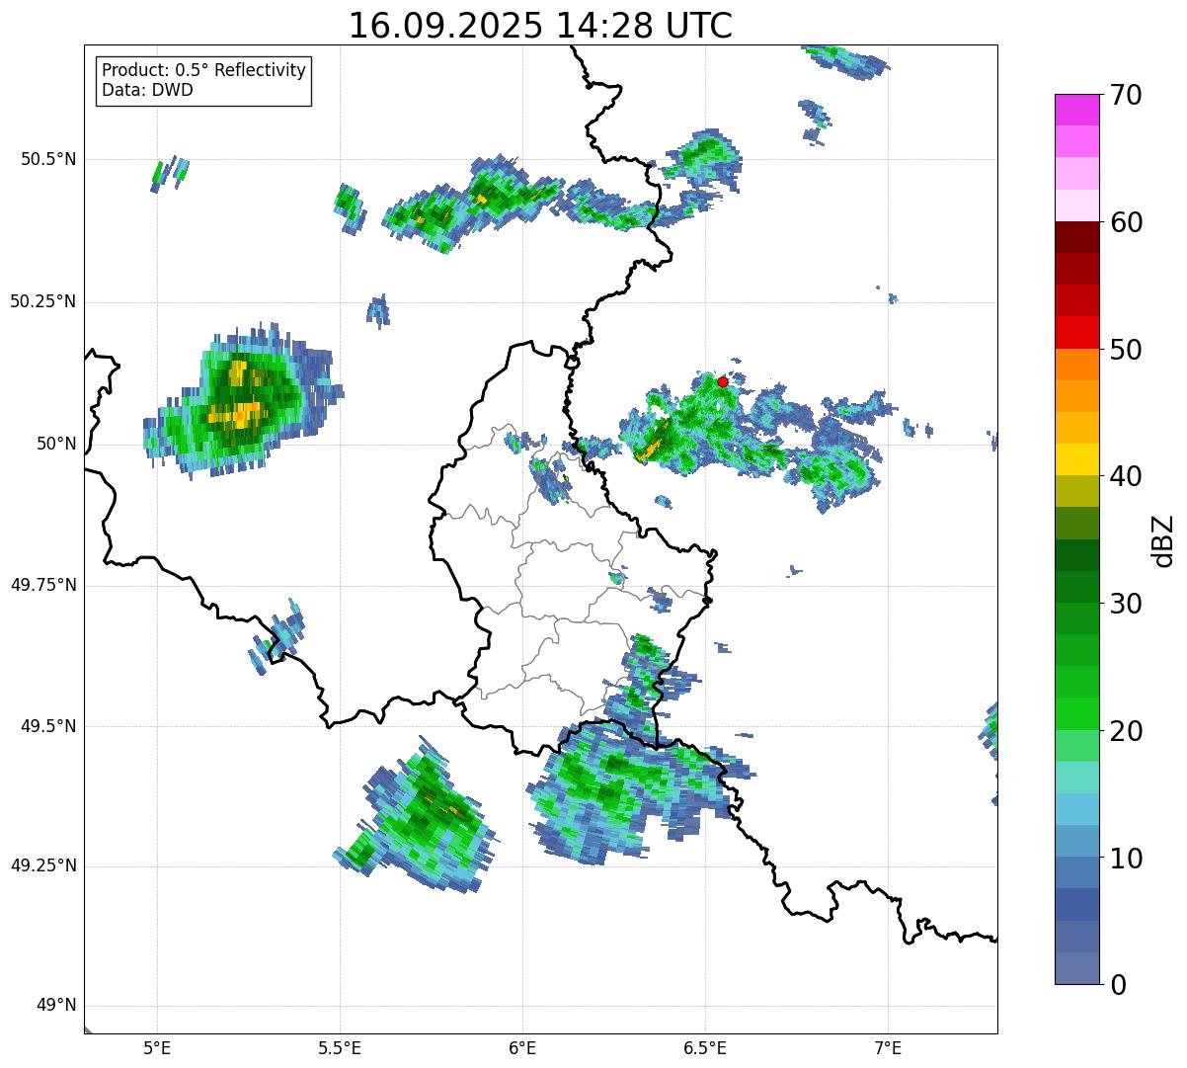Click the 49.5°N latitude label

pyautogui.click(x=48, y=726)
